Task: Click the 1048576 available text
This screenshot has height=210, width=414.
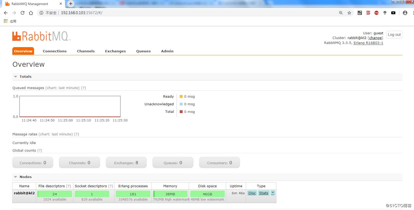Action: point(133,200)
